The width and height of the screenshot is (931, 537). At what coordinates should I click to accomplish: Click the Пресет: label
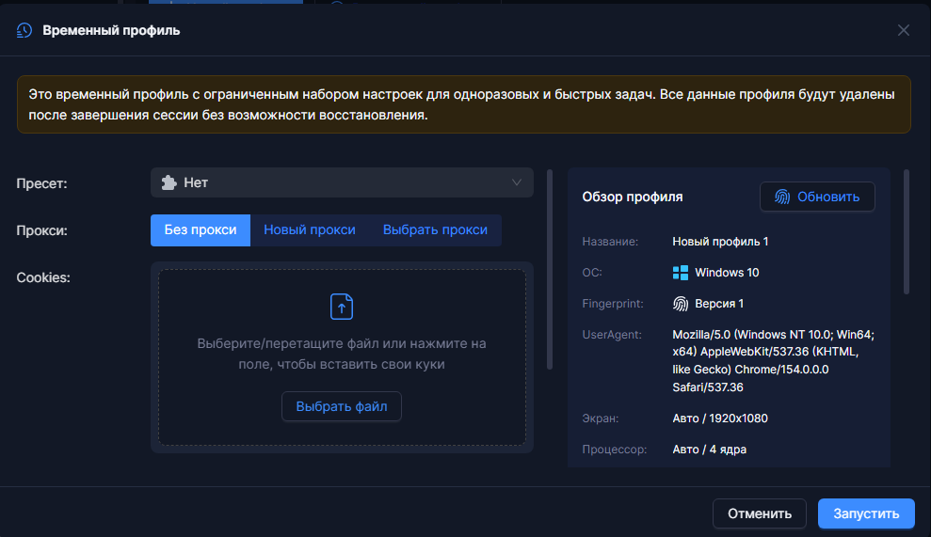point(41,183)
